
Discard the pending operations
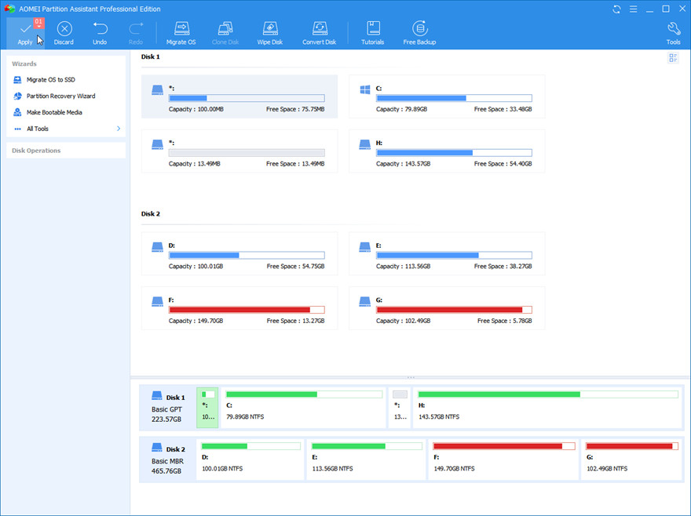[64, 34]
